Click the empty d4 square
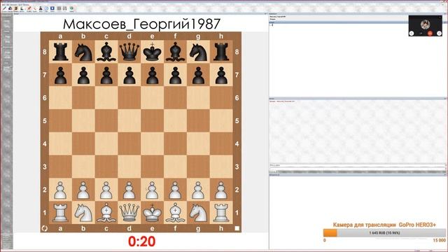This screenshot has width=448, height=252. tap(129, 143)
